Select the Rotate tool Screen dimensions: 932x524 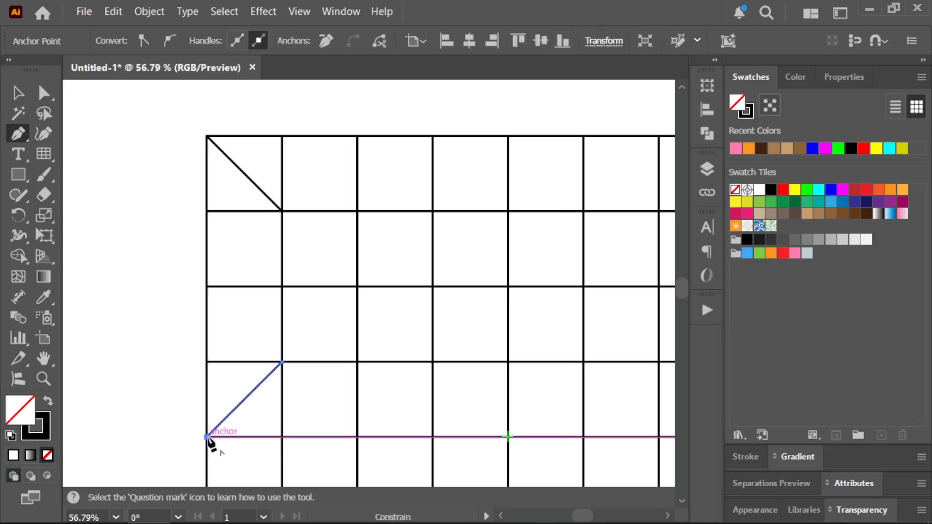[18, 215]
